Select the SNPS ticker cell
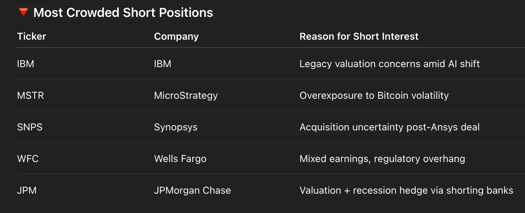Image resolution: width=525 pixels, height=213 pixels. (30, 127)
